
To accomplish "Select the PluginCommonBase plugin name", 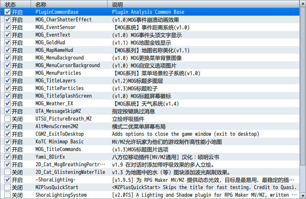I will tap(57, 12).
